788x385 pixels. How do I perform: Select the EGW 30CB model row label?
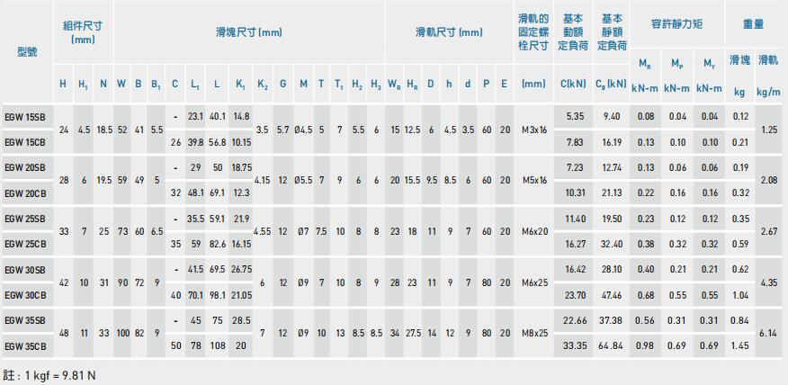tap(25, 294)
